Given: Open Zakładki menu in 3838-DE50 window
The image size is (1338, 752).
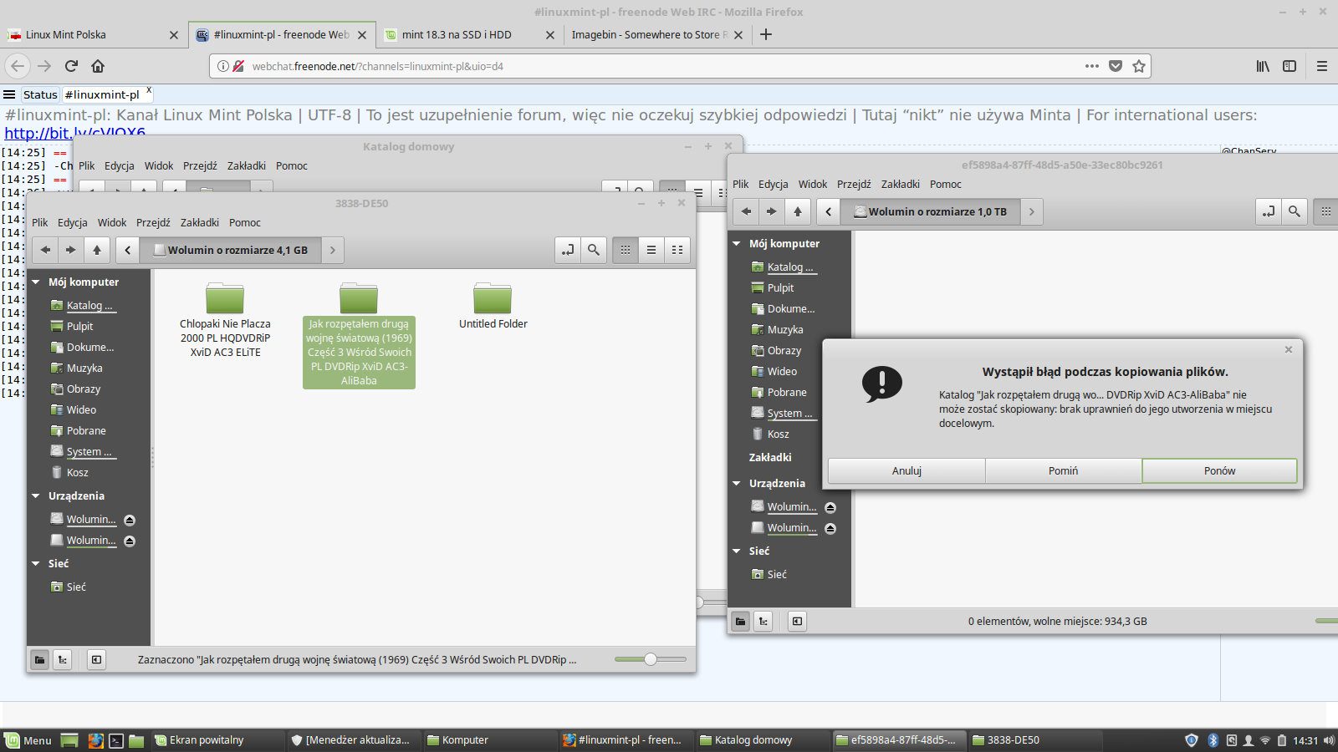Looking at the screenshot, I should [x=200, y=223].
